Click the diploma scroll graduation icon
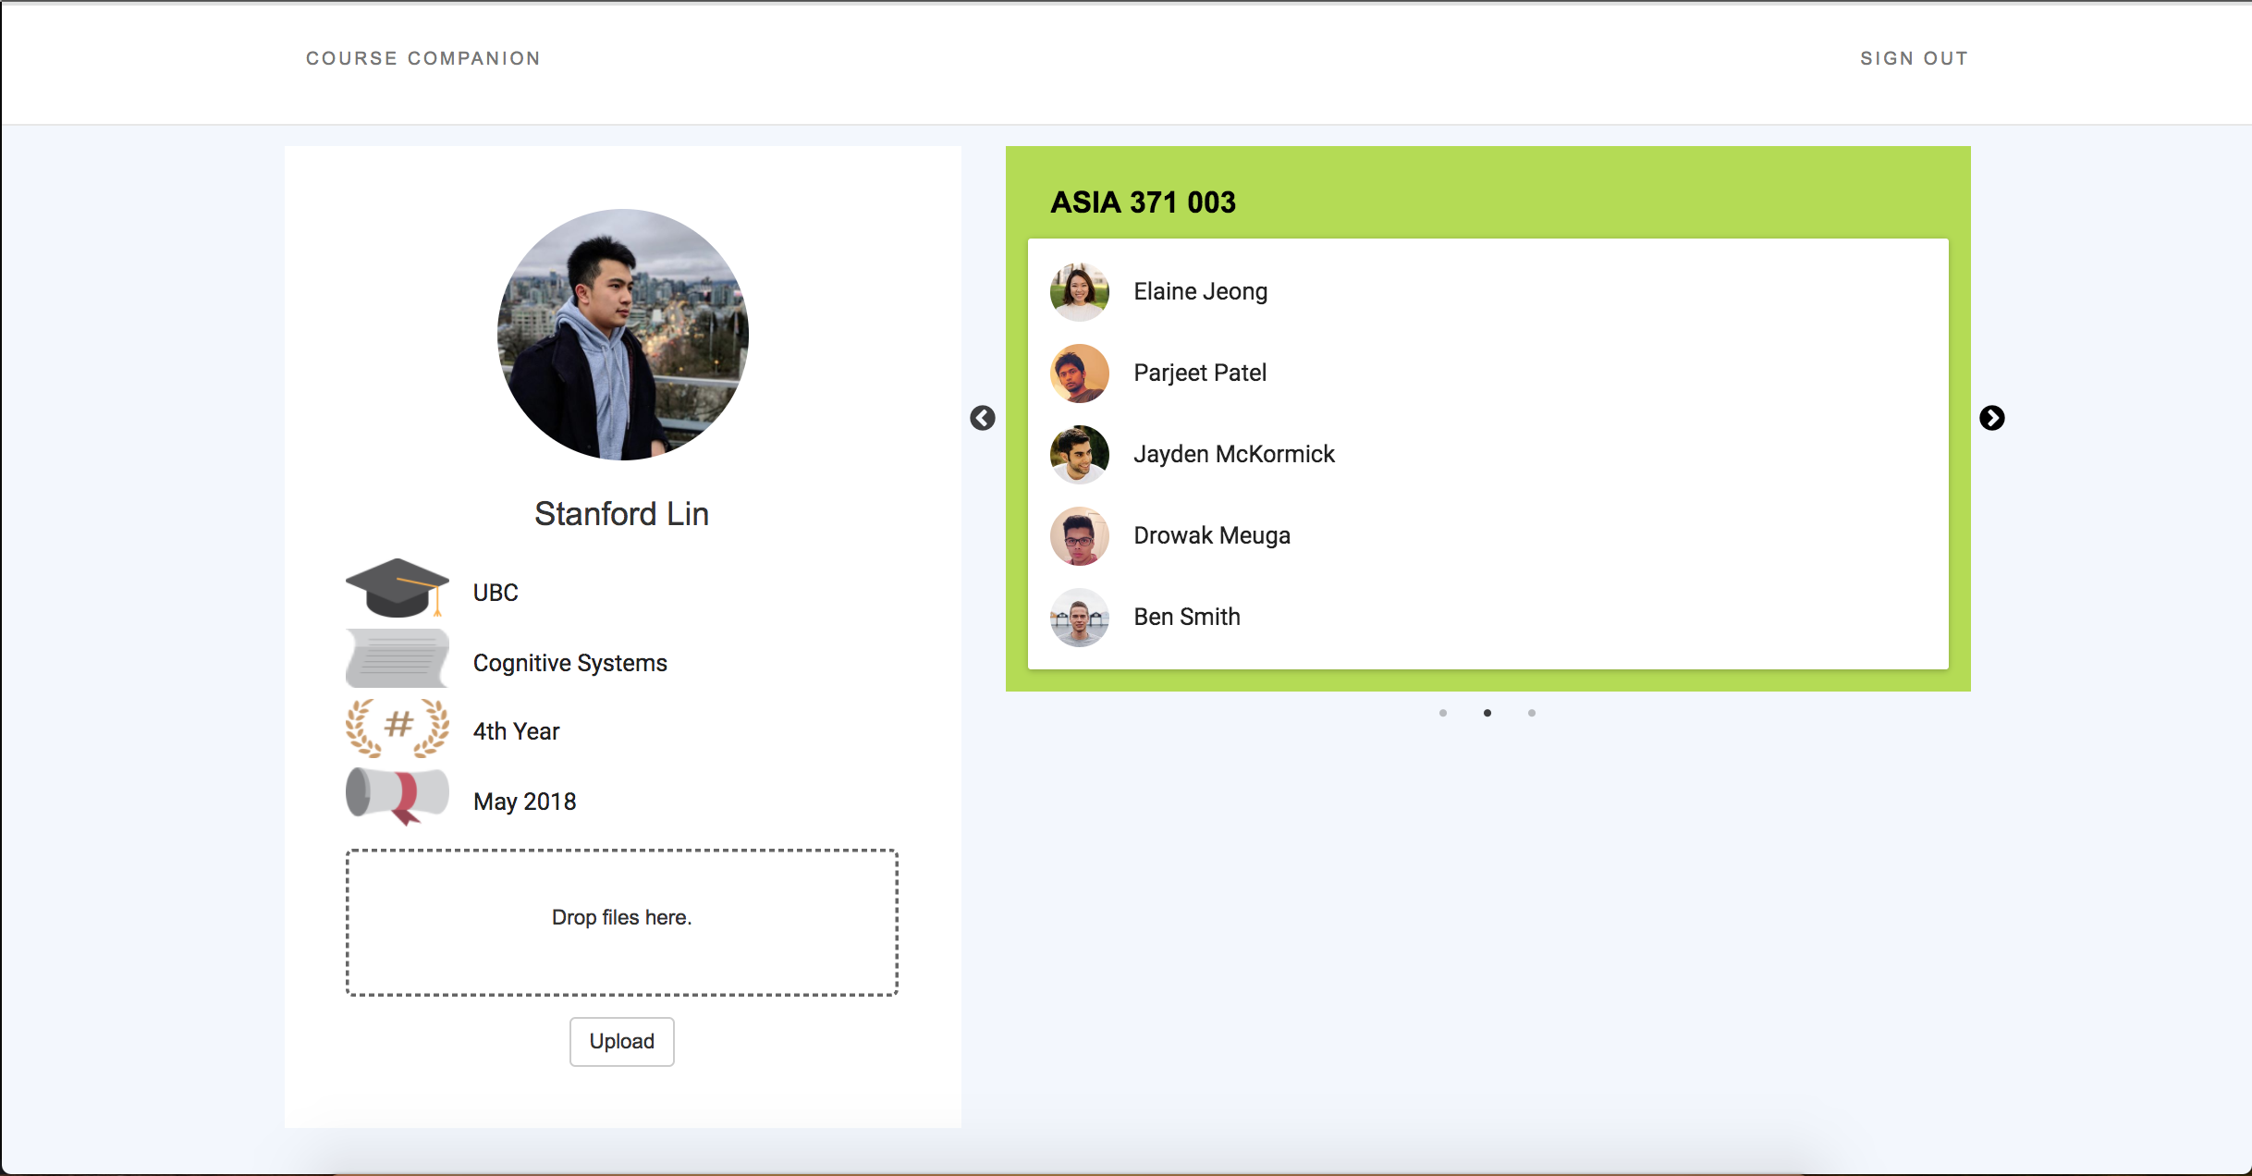The width and height of the screenshot is (2252, 1176). click(x=398, y=796)
